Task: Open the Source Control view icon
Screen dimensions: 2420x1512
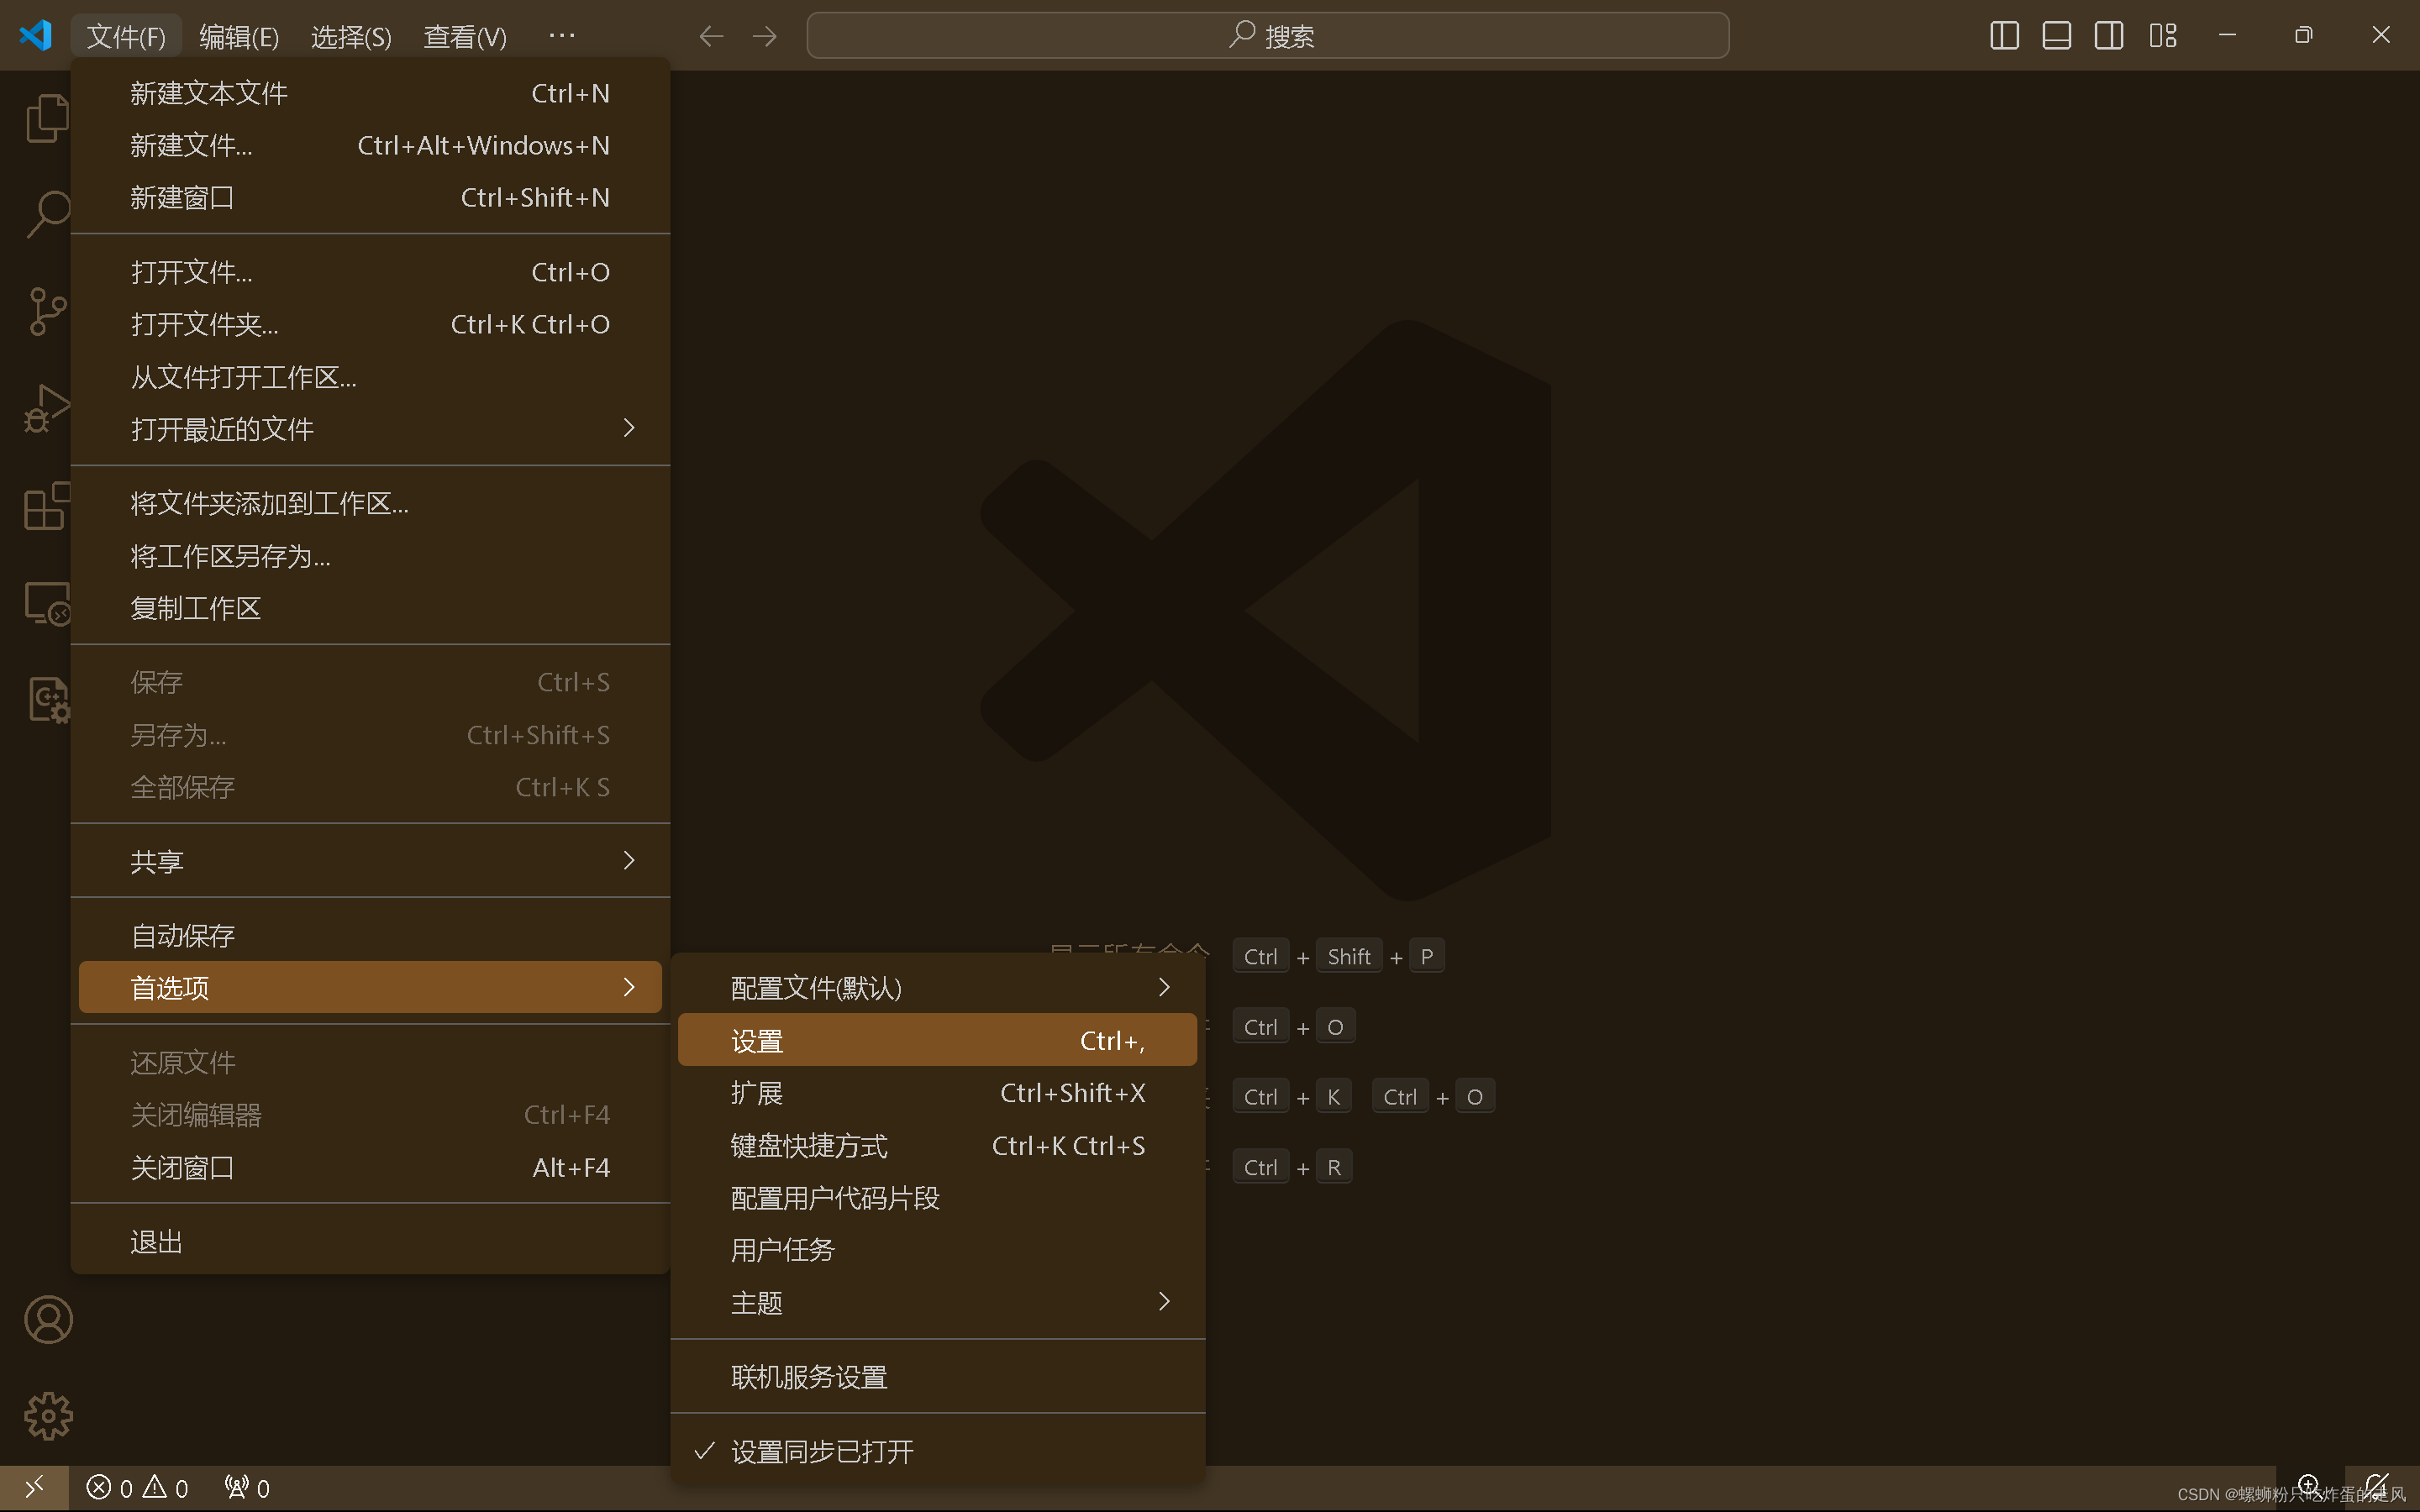Action: tap(47, 311)
